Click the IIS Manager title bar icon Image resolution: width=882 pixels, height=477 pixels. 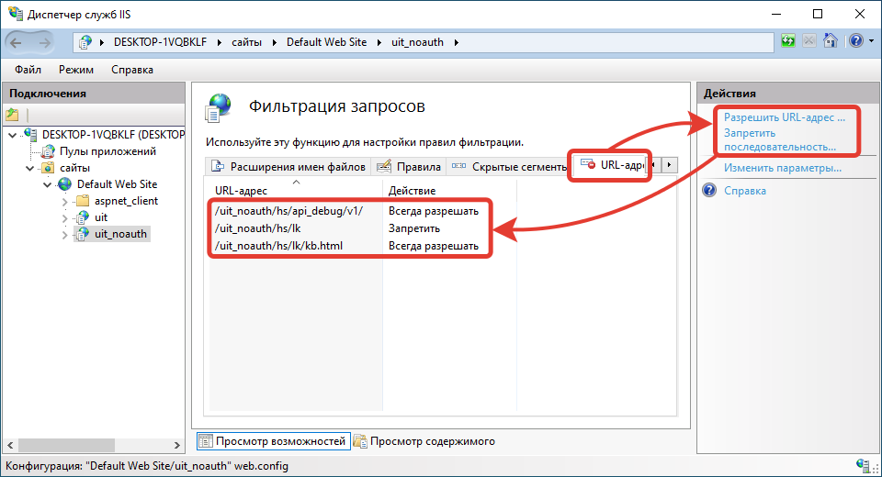(16, 14)
